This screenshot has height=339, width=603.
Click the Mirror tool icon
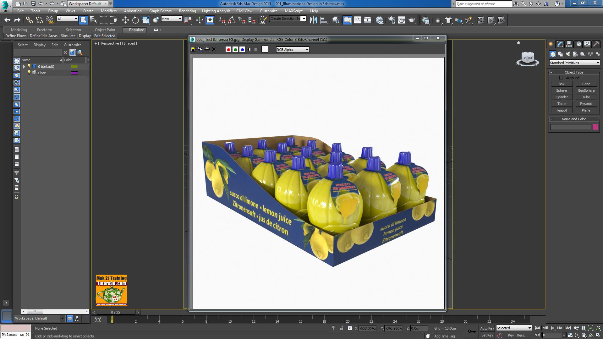click(313, 20)
